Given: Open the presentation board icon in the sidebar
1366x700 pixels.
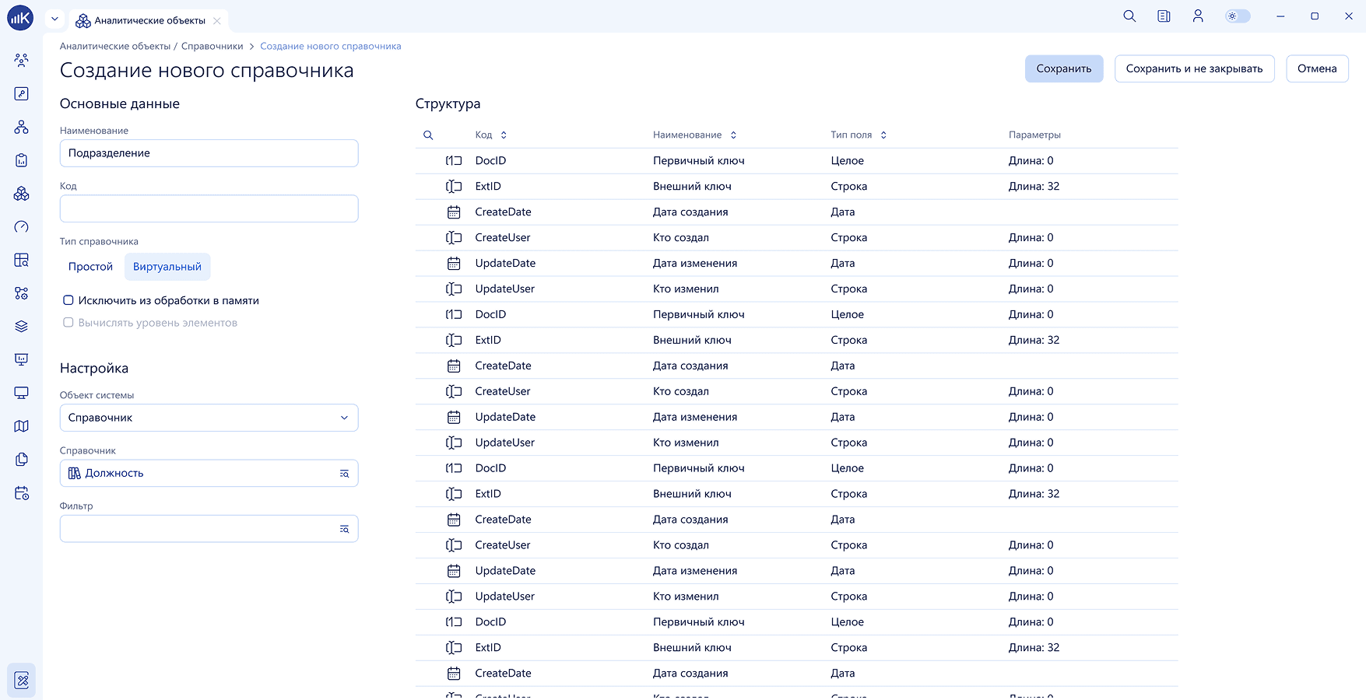Looking at the screenshot, I should [x=21, y=359].
